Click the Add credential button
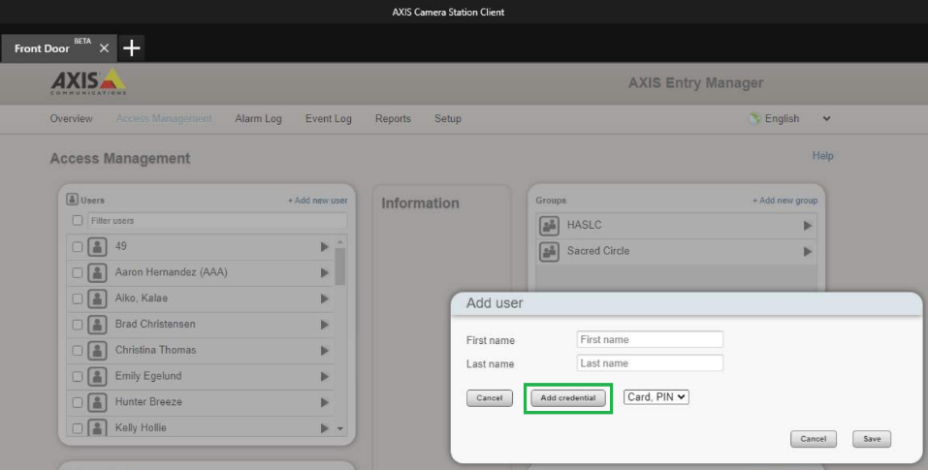The image size is (928, 470). [x=568, y=398]
